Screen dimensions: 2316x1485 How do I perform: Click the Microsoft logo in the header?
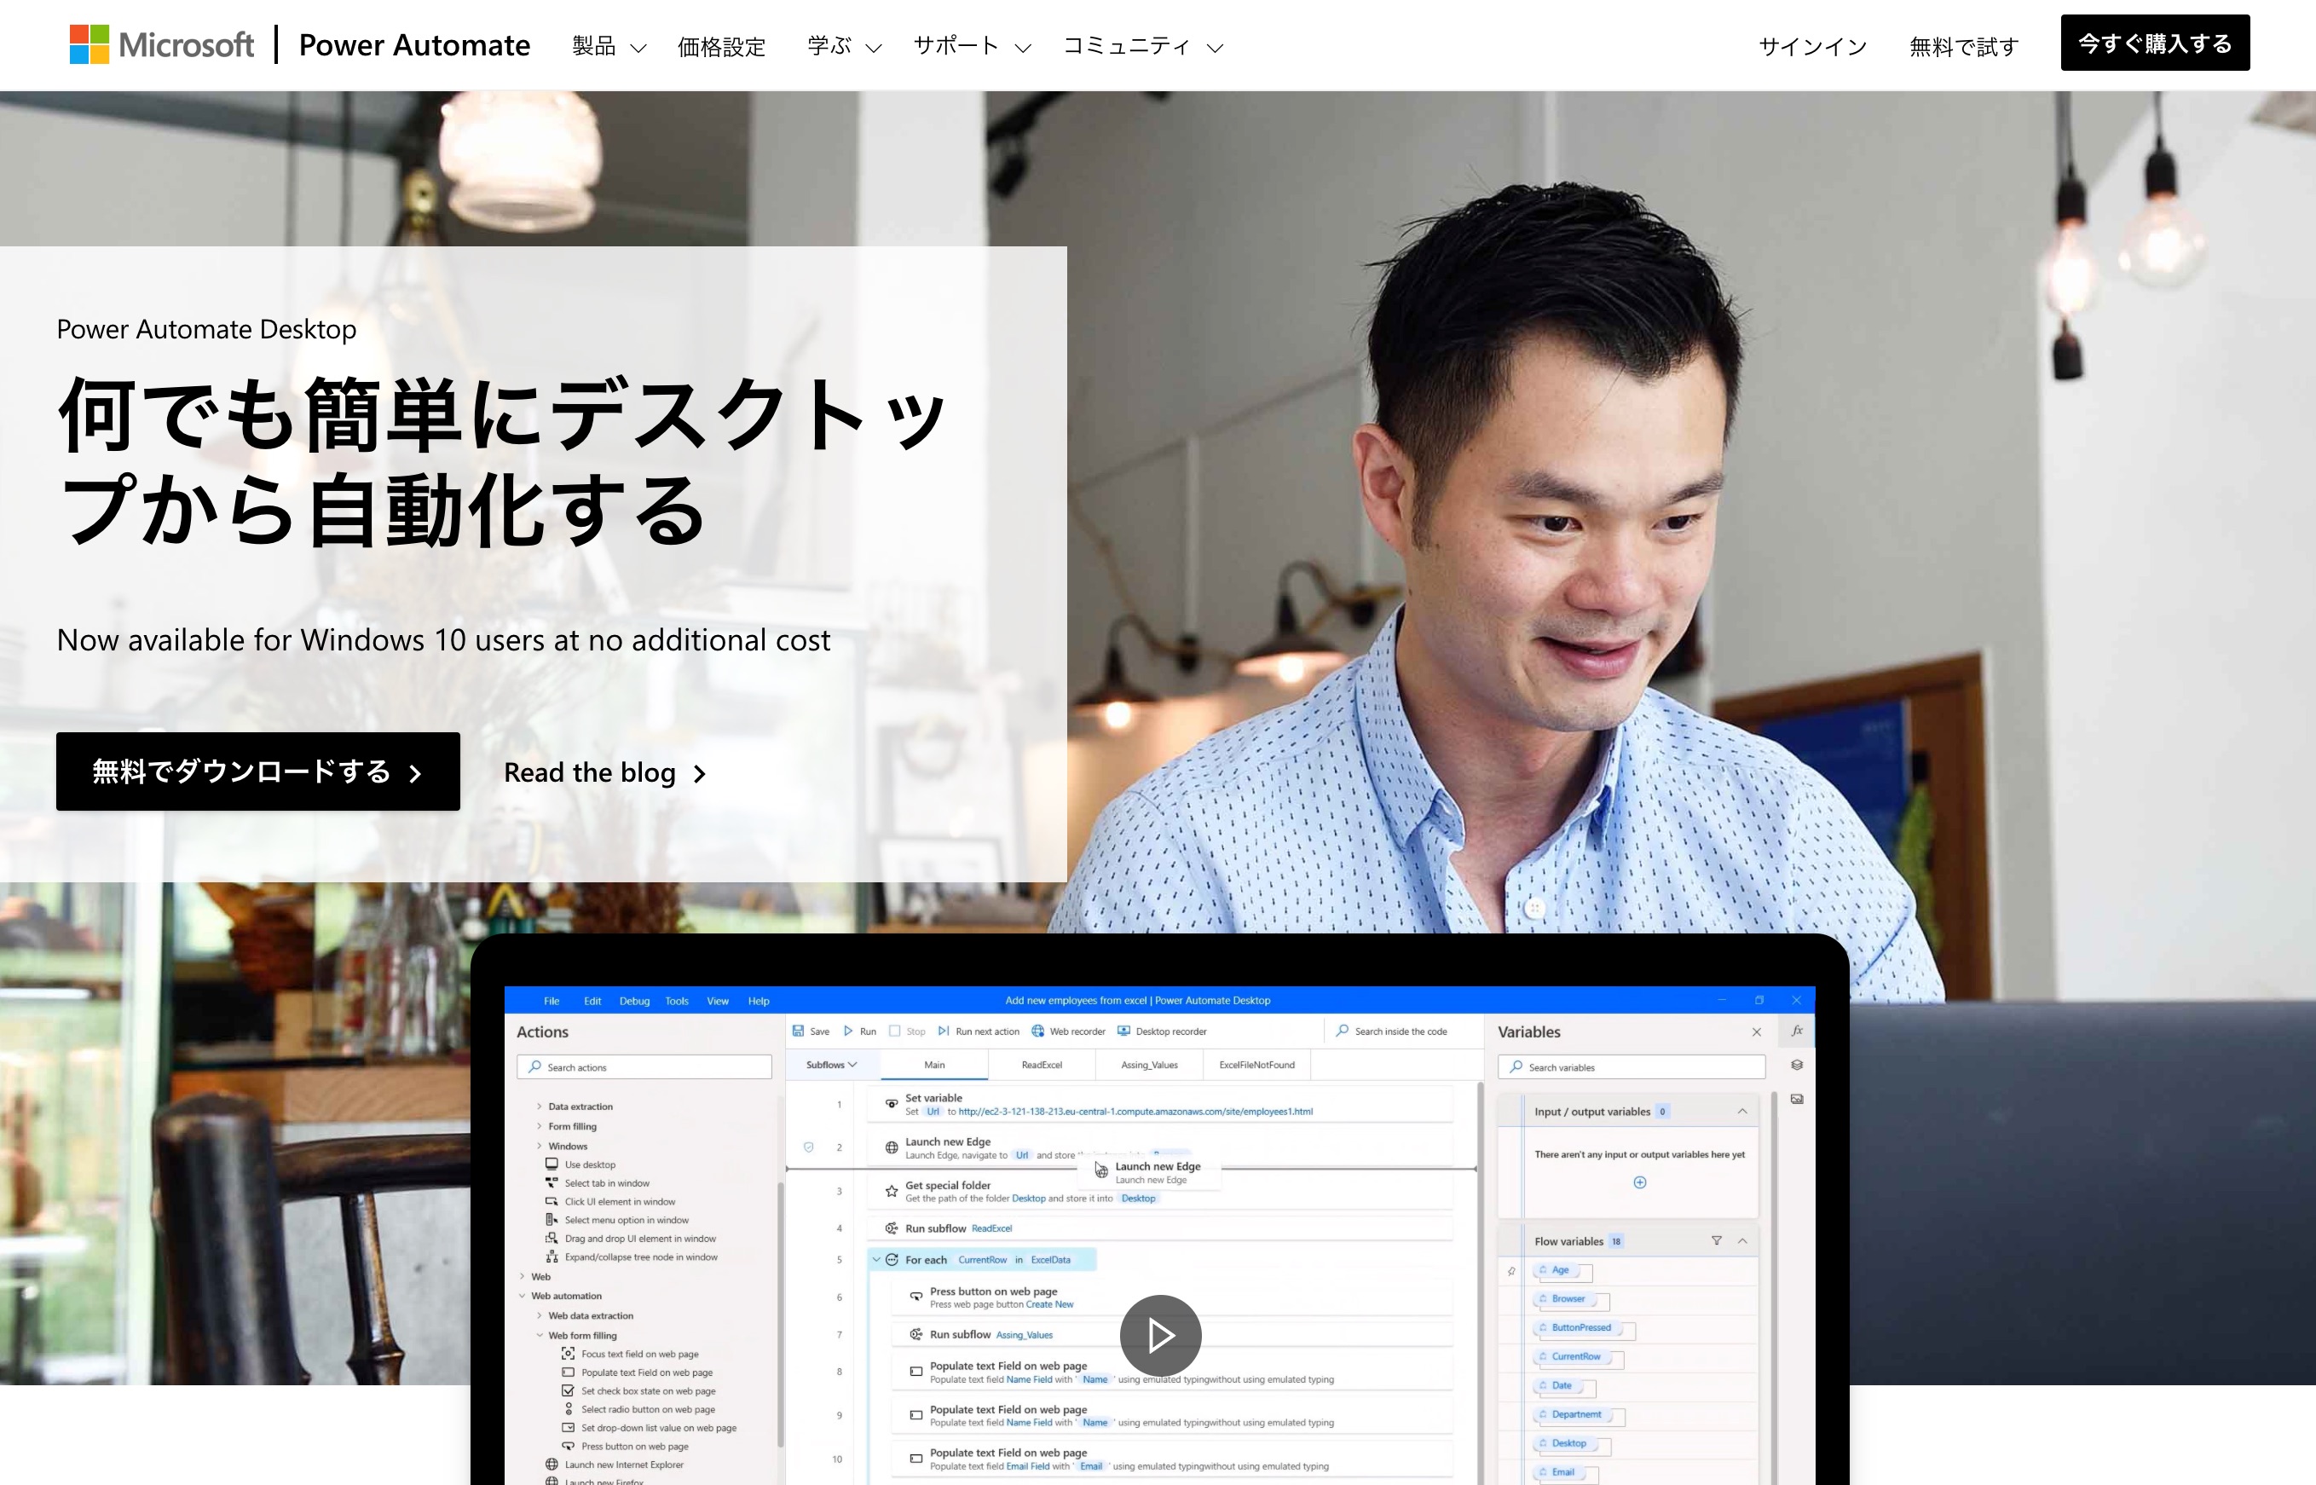click(x=161, y=44)
